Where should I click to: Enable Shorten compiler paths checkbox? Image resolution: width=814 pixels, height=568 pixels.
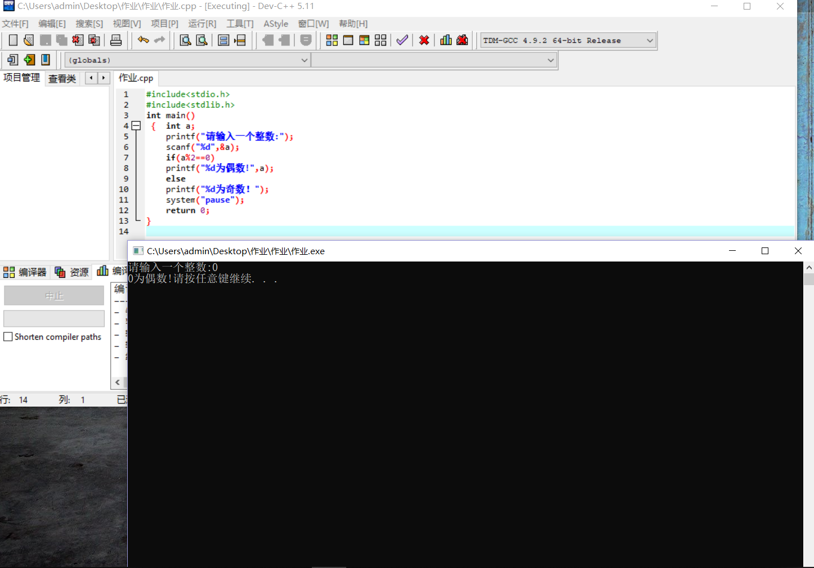[x=8, y=337]
